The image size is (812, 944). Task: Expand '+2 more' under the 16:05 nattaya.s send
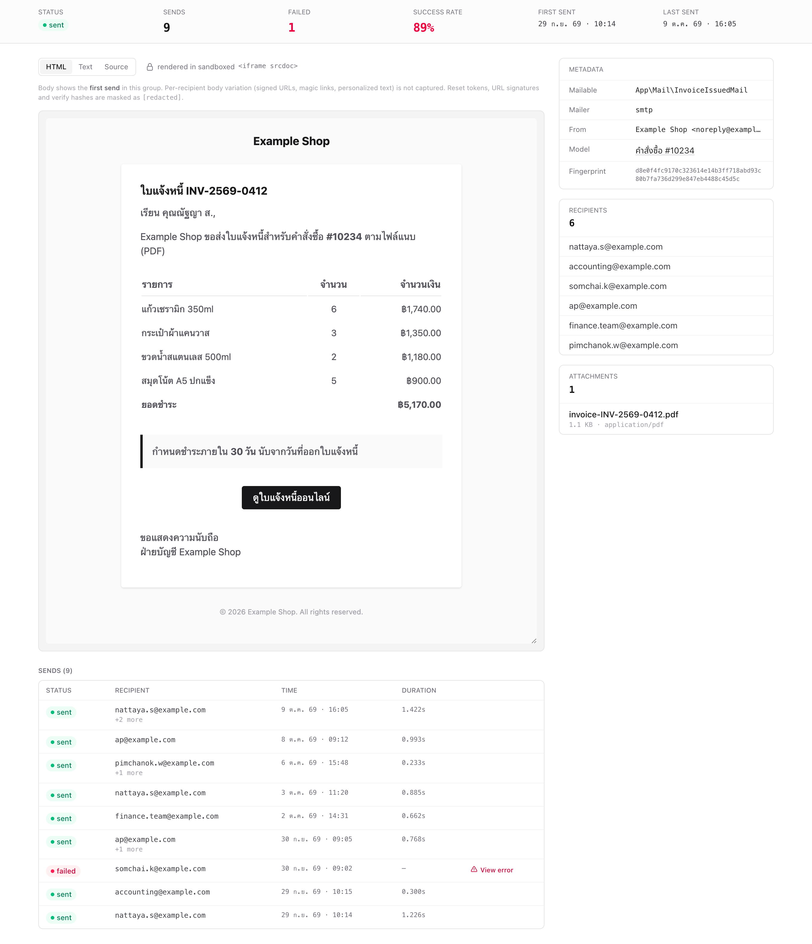point(128,720)
